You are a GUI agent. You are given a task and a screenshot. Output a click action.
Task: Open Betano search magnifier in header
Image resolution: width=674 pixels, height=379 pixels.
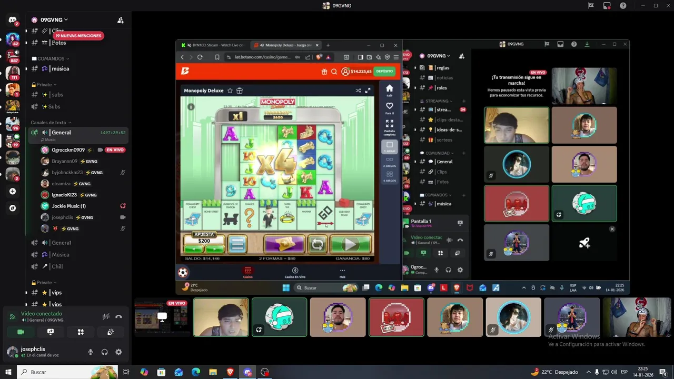(x=334, y=72)
